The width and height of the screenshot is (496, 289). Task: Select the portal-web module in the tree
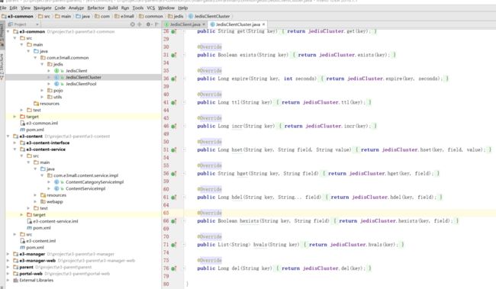tap(31, 274)
